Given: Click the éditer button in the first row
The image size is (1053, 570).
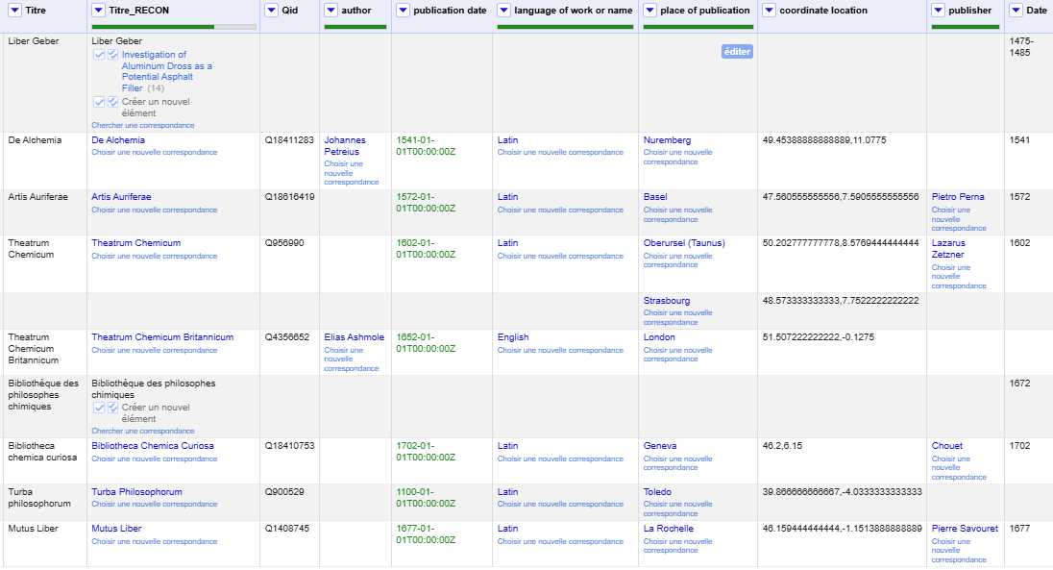Looking at the screenshot, I should 737,52.
